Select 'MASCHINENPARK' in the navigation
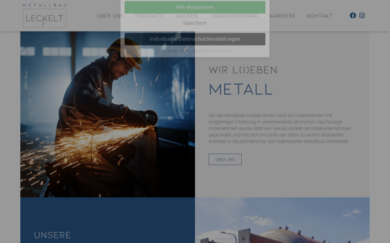Viewport: 390px width, 243px height. [235, 16]
